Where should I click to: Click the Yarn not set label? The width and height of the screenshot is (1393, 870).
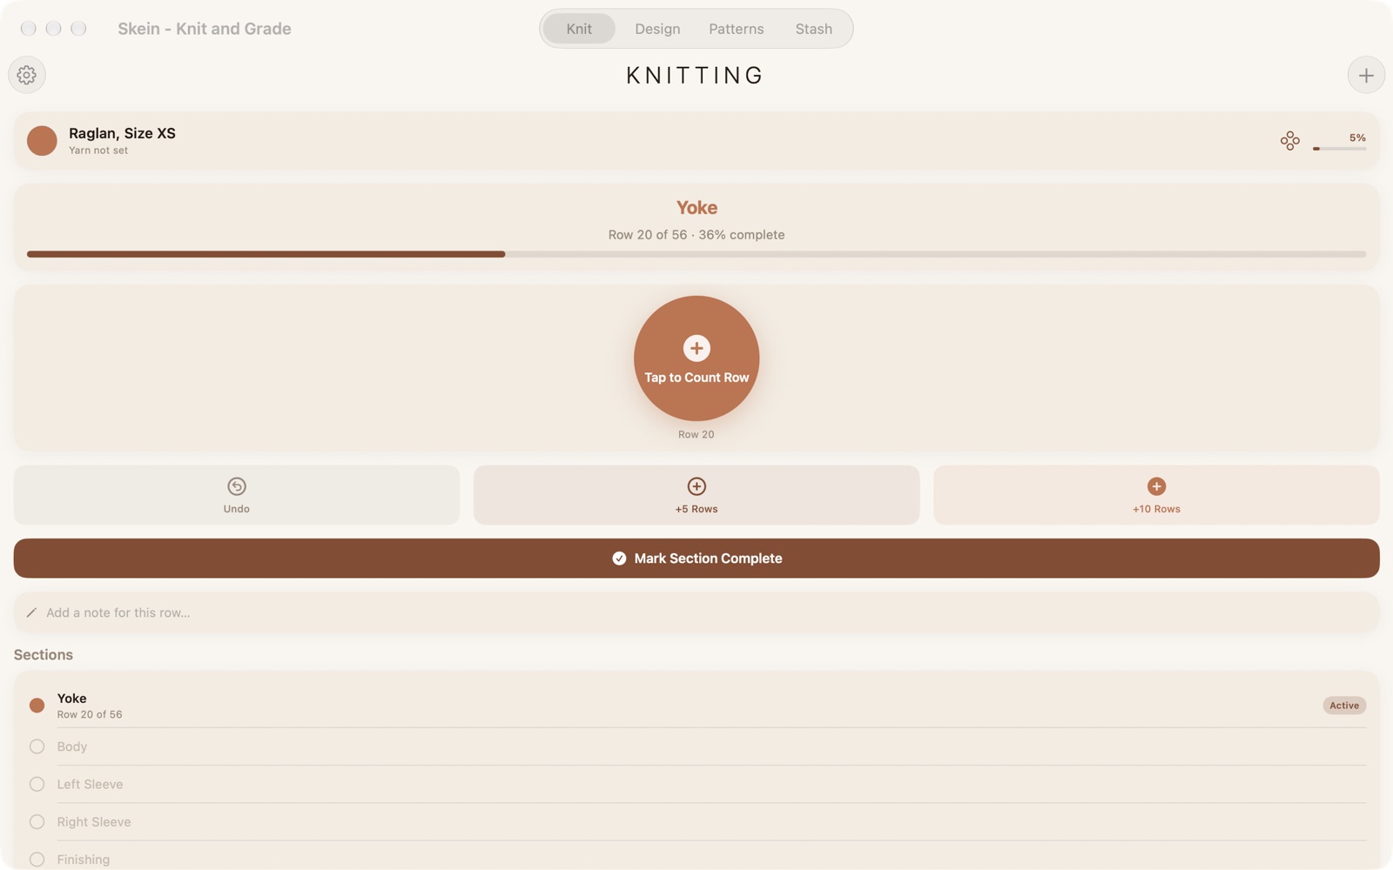point(98,151)
